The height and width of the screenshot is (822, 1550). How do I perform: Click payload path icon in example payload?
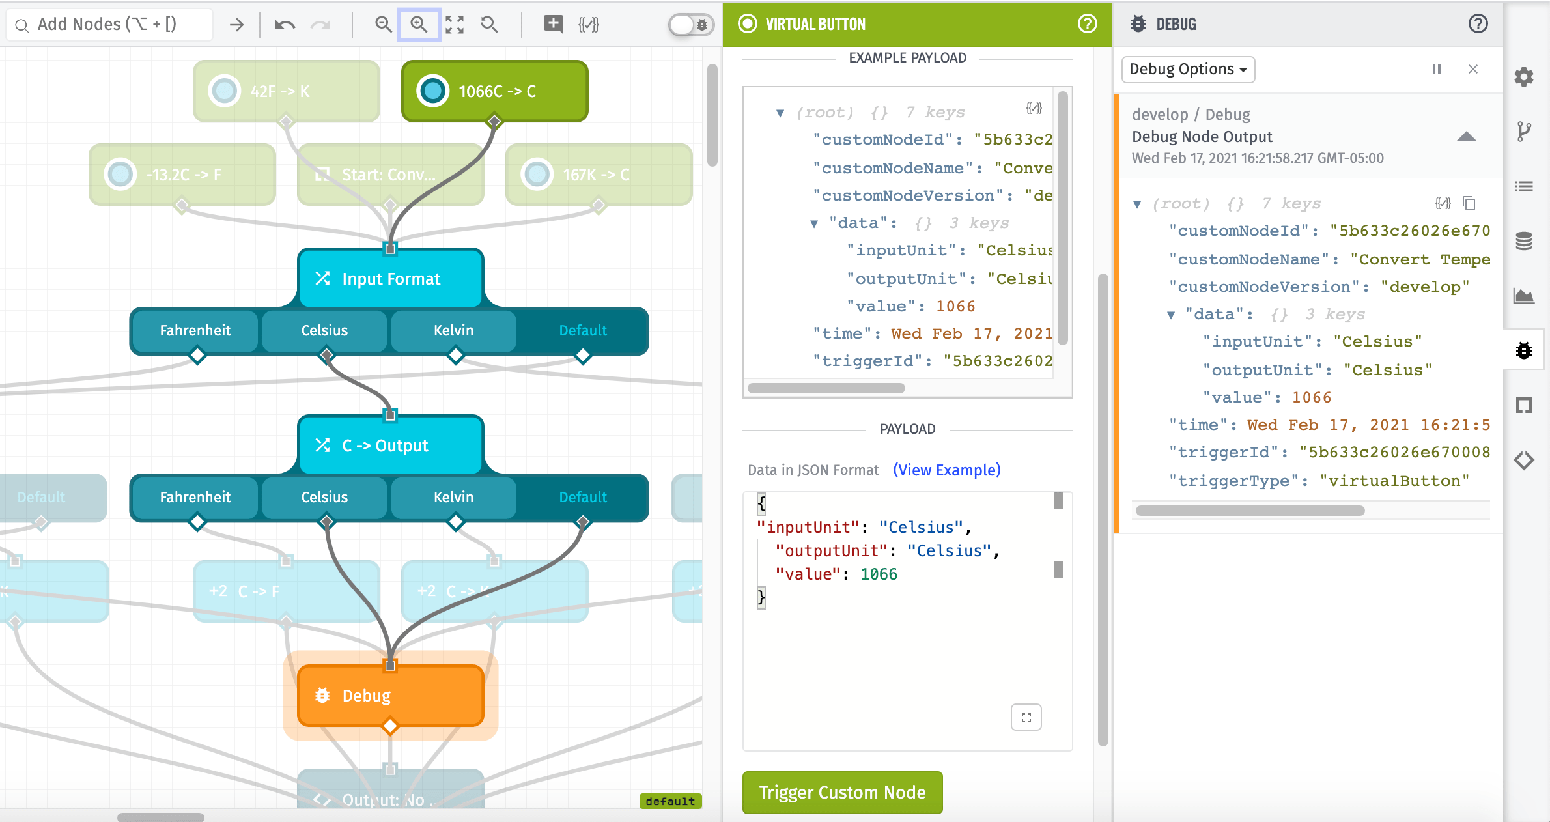[1034, 108]
